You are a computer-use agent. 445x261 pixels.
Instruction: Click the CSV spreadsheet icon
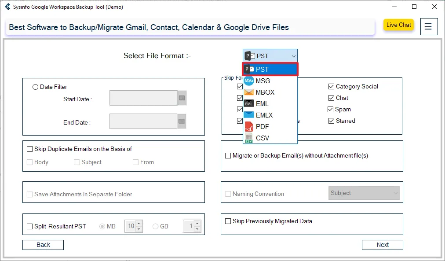(x=249, y=138)
